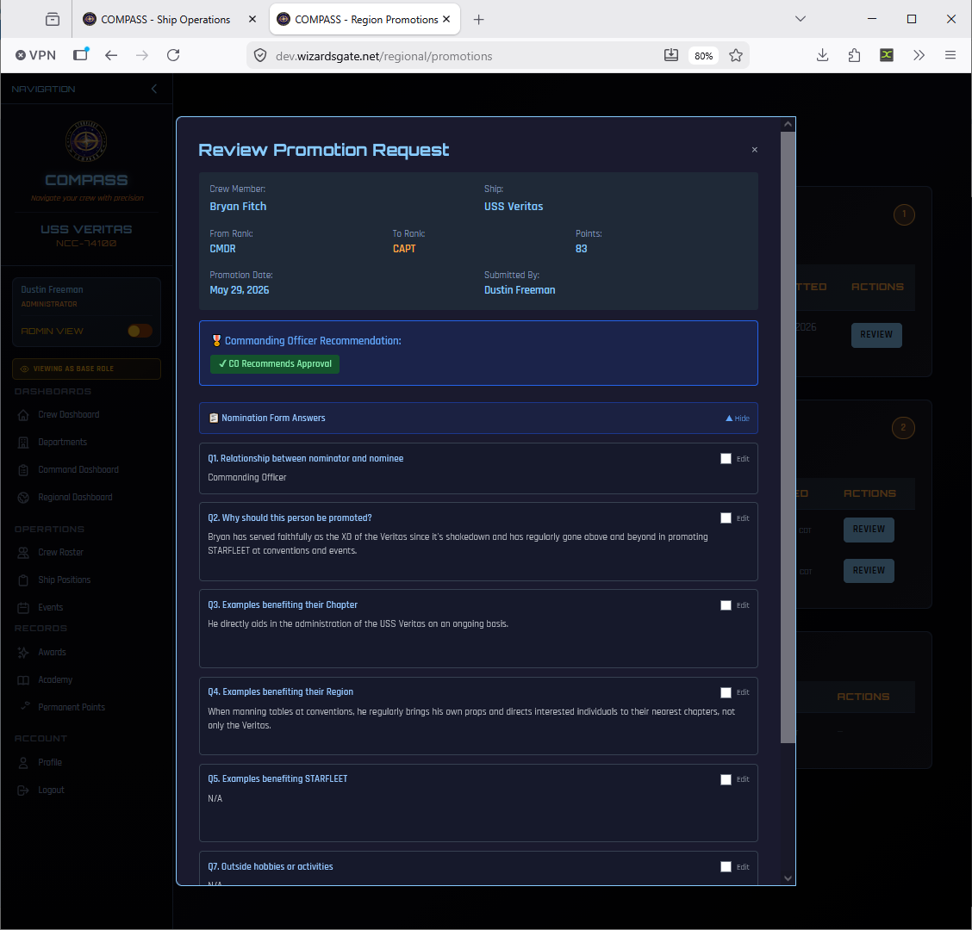Reload the current page
This screenshot has width=972, height=930.
[173, 56]
